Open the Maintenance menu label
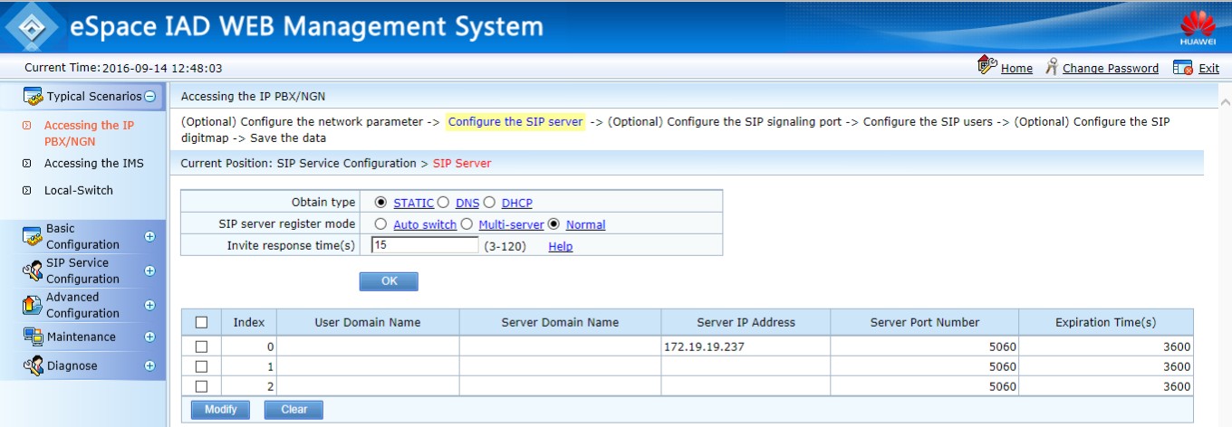The width and height of the screenshot is (1232, 427). tap(81, 337)
